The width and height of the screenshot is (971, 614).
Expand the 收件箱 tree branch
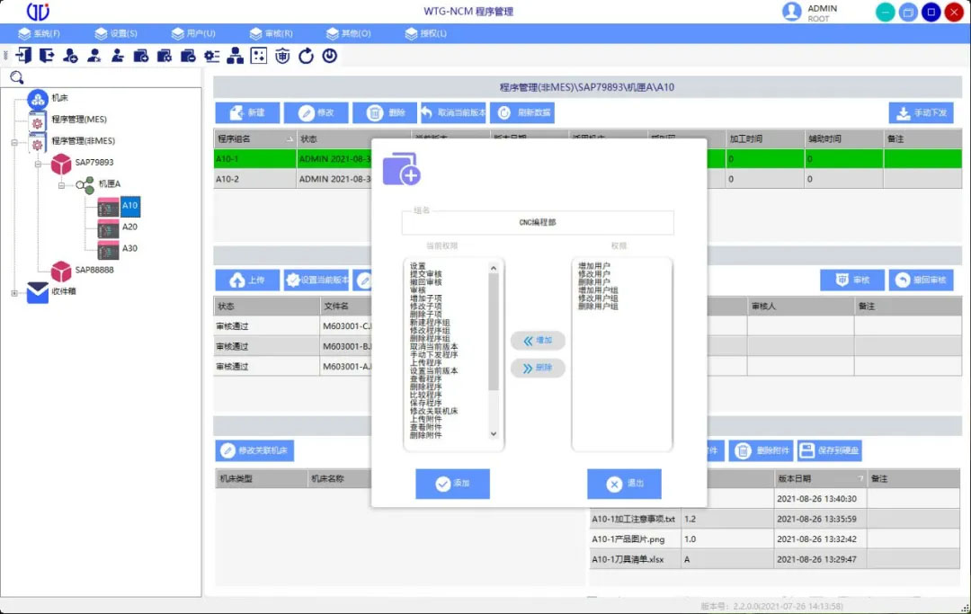(14, 293)
